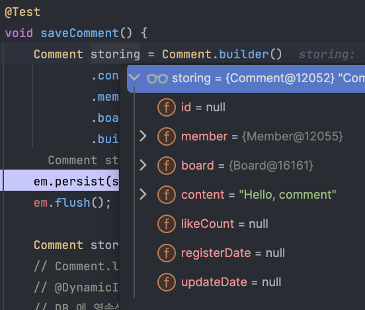365x310 pixels.
Task: Click the field icon beside likeCount
Action: (167, 224)
